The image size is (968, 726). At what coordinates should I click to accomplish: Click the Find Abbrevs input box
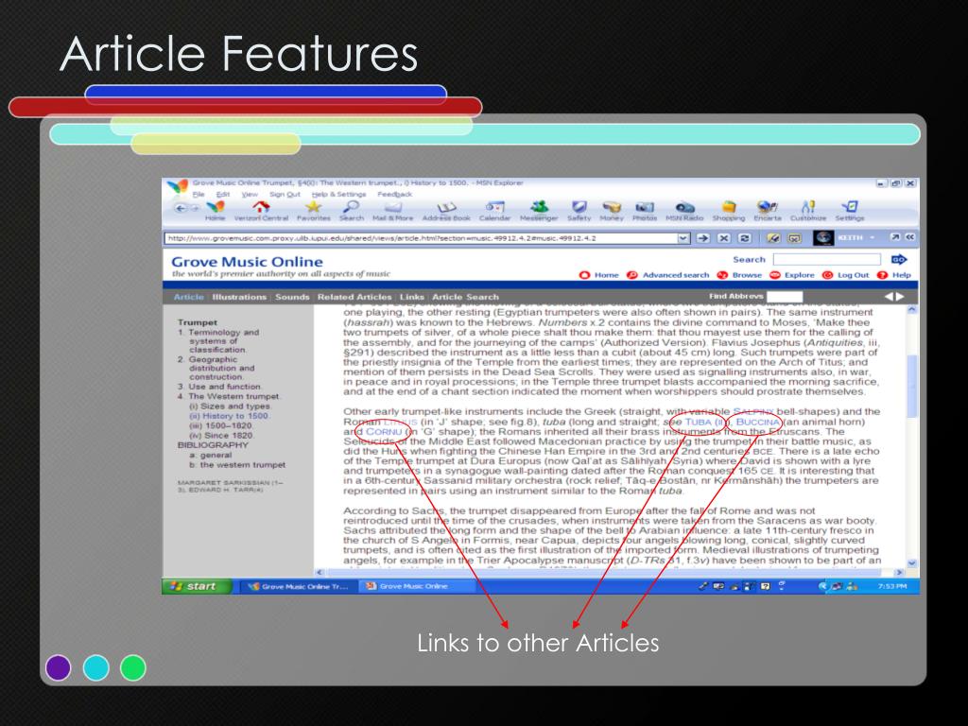click(784, 296)
